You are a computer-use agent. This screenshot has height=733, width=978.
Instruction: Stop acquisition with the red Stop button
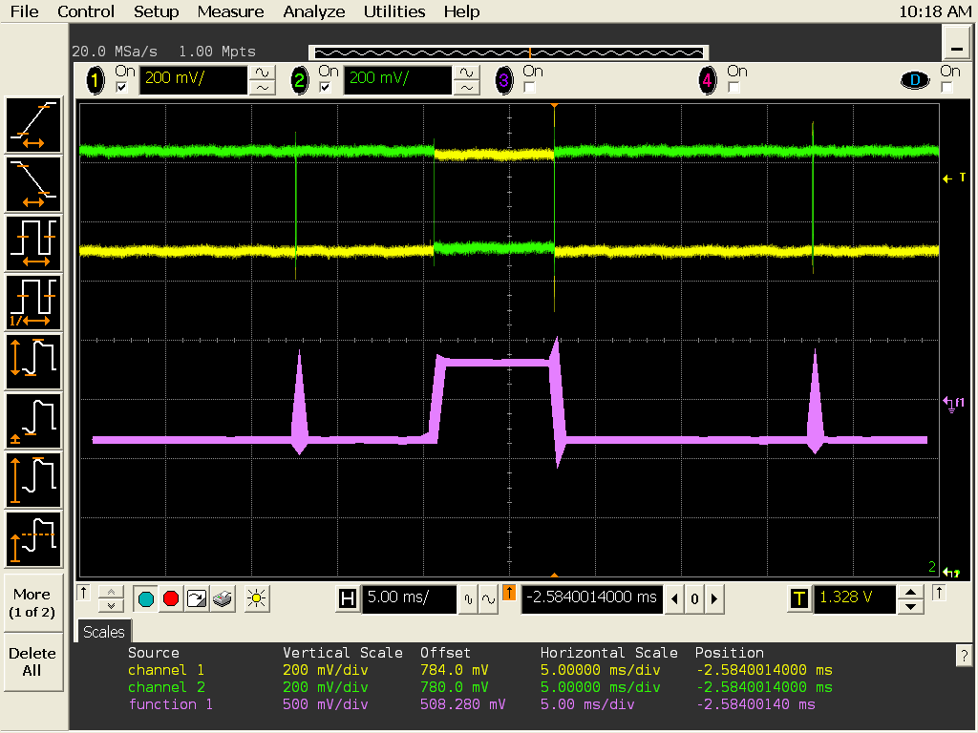pos(171,599)
